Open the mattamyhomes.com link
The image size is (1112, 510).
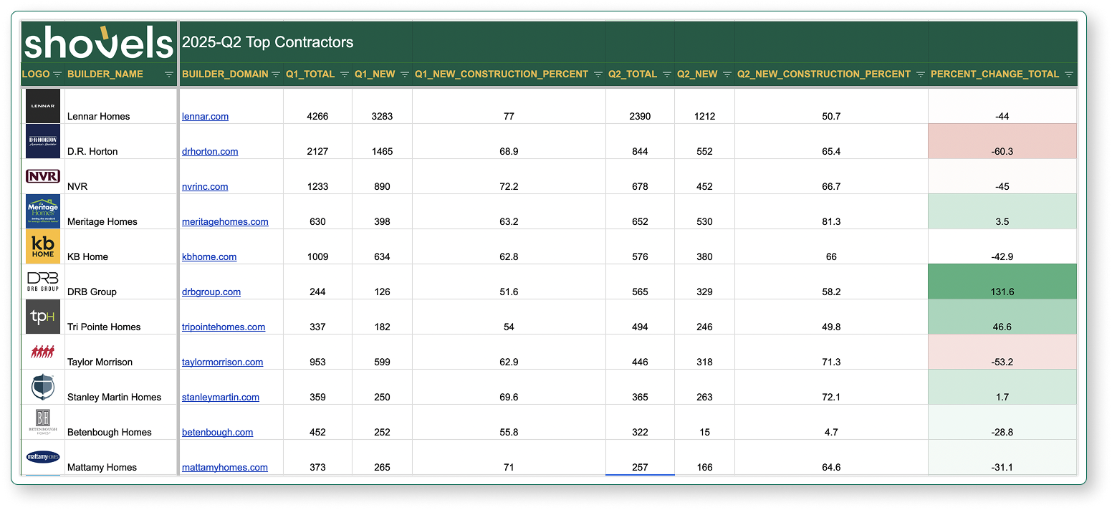point(225,467)
